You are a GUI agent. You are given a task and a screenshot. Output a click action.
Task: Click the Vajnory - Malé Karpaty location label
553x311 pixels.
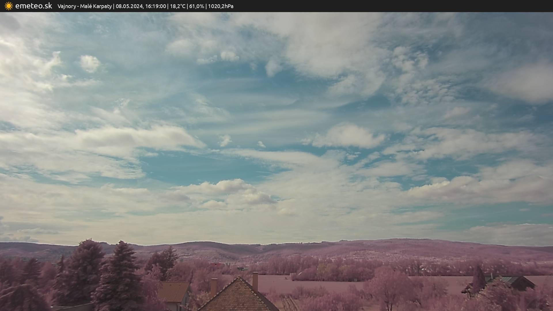tap(84, 6)
